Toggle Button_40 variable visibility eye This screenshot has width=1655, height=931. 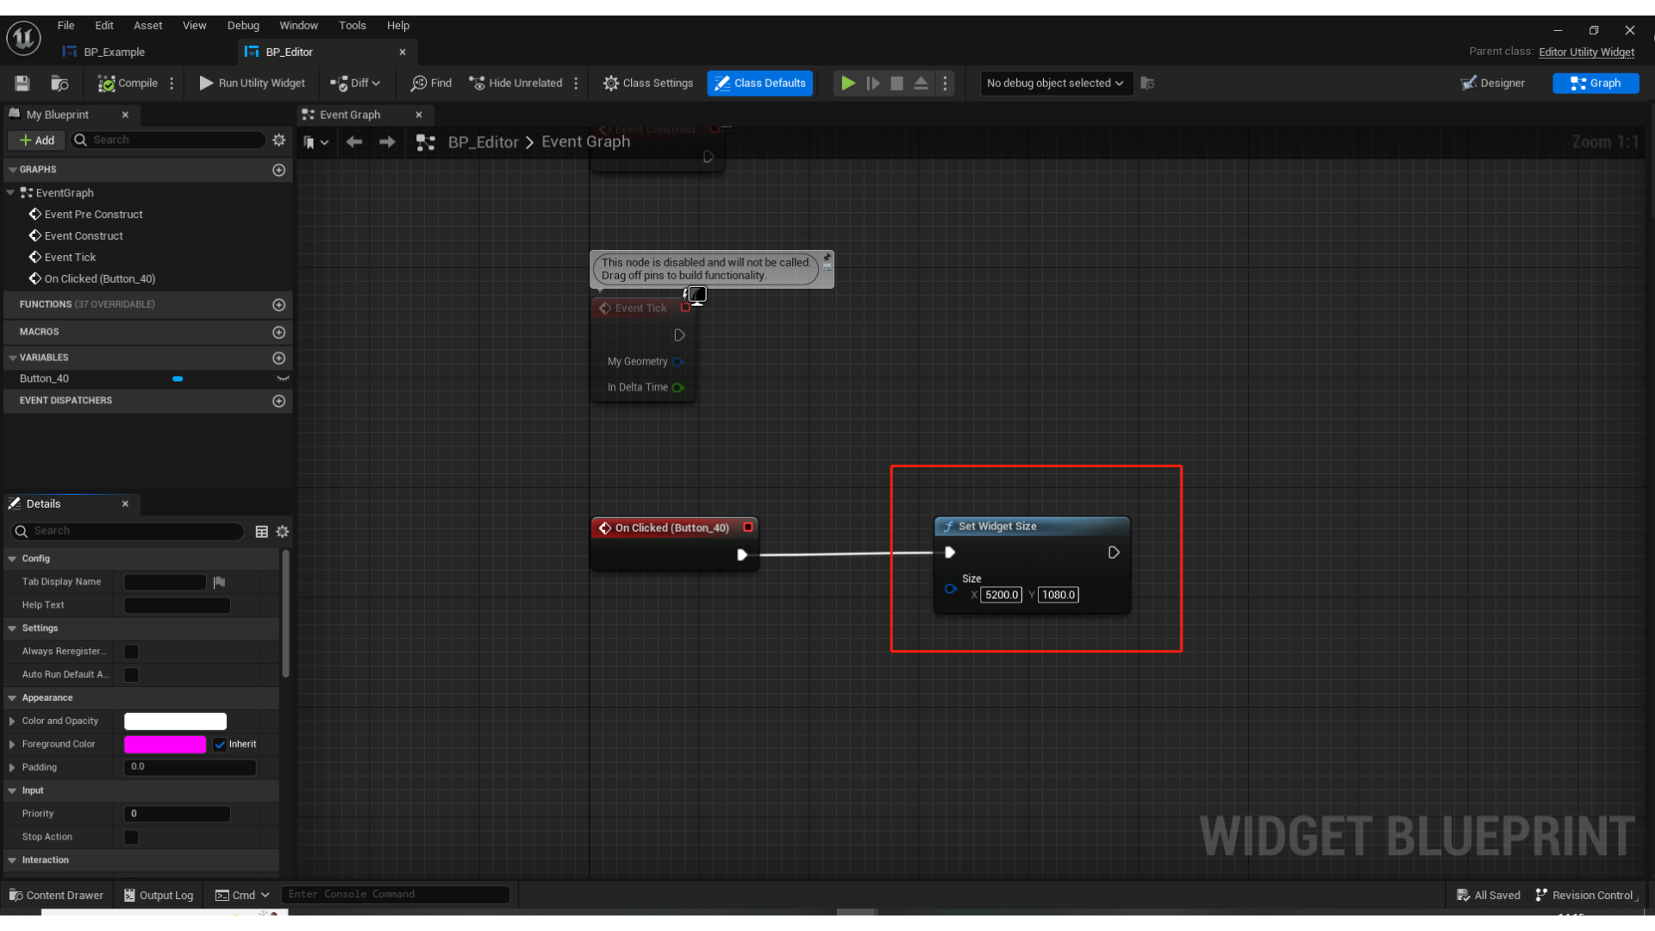[283, 378]
